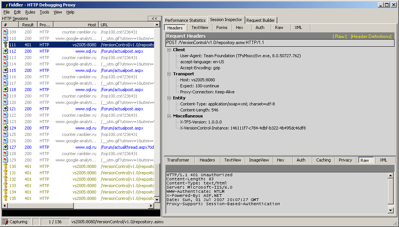399x227 pixels.
Task: Click the image icon of session 122
Action: pos(5,115)
